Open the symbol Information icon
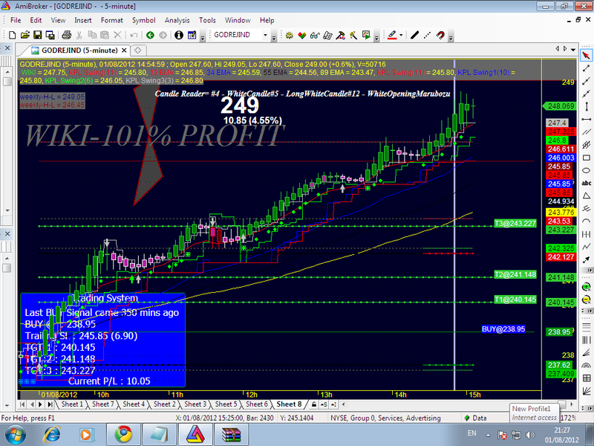 point(179,35)
